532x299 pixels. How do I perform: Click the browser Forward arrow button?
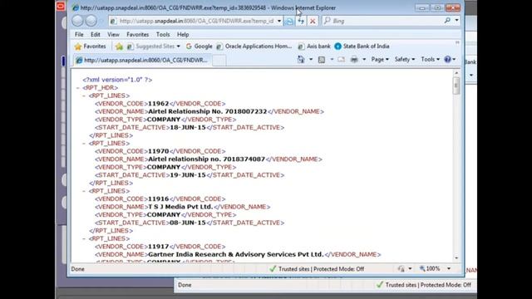[x=91, y=21]
